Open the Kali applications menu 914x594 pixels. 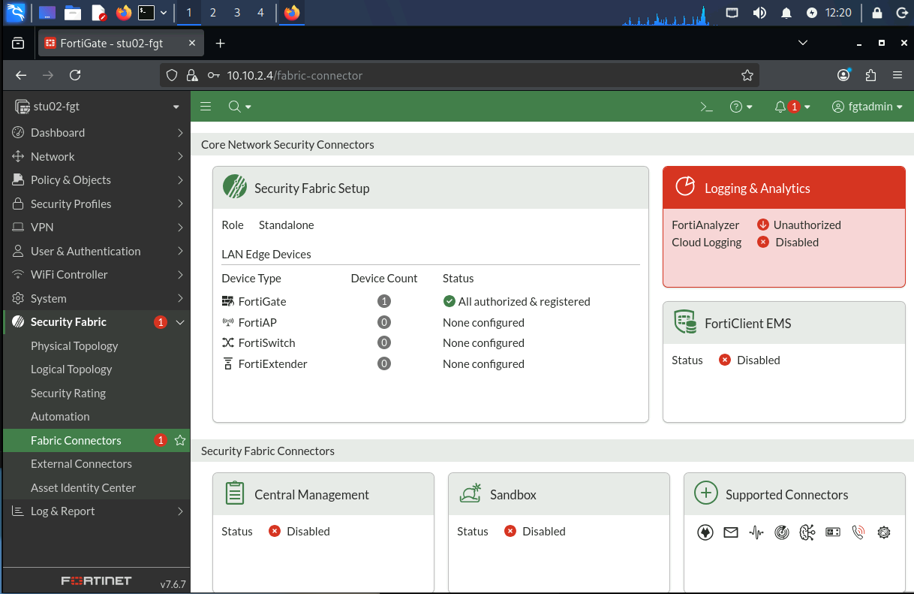(x=15, y=13)
